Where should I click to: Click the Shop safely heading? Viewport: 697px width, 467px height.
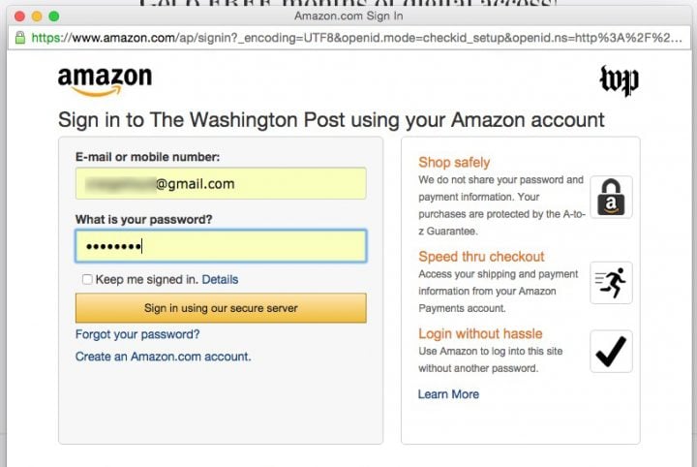pyautogui.click(x=454, y=163)
